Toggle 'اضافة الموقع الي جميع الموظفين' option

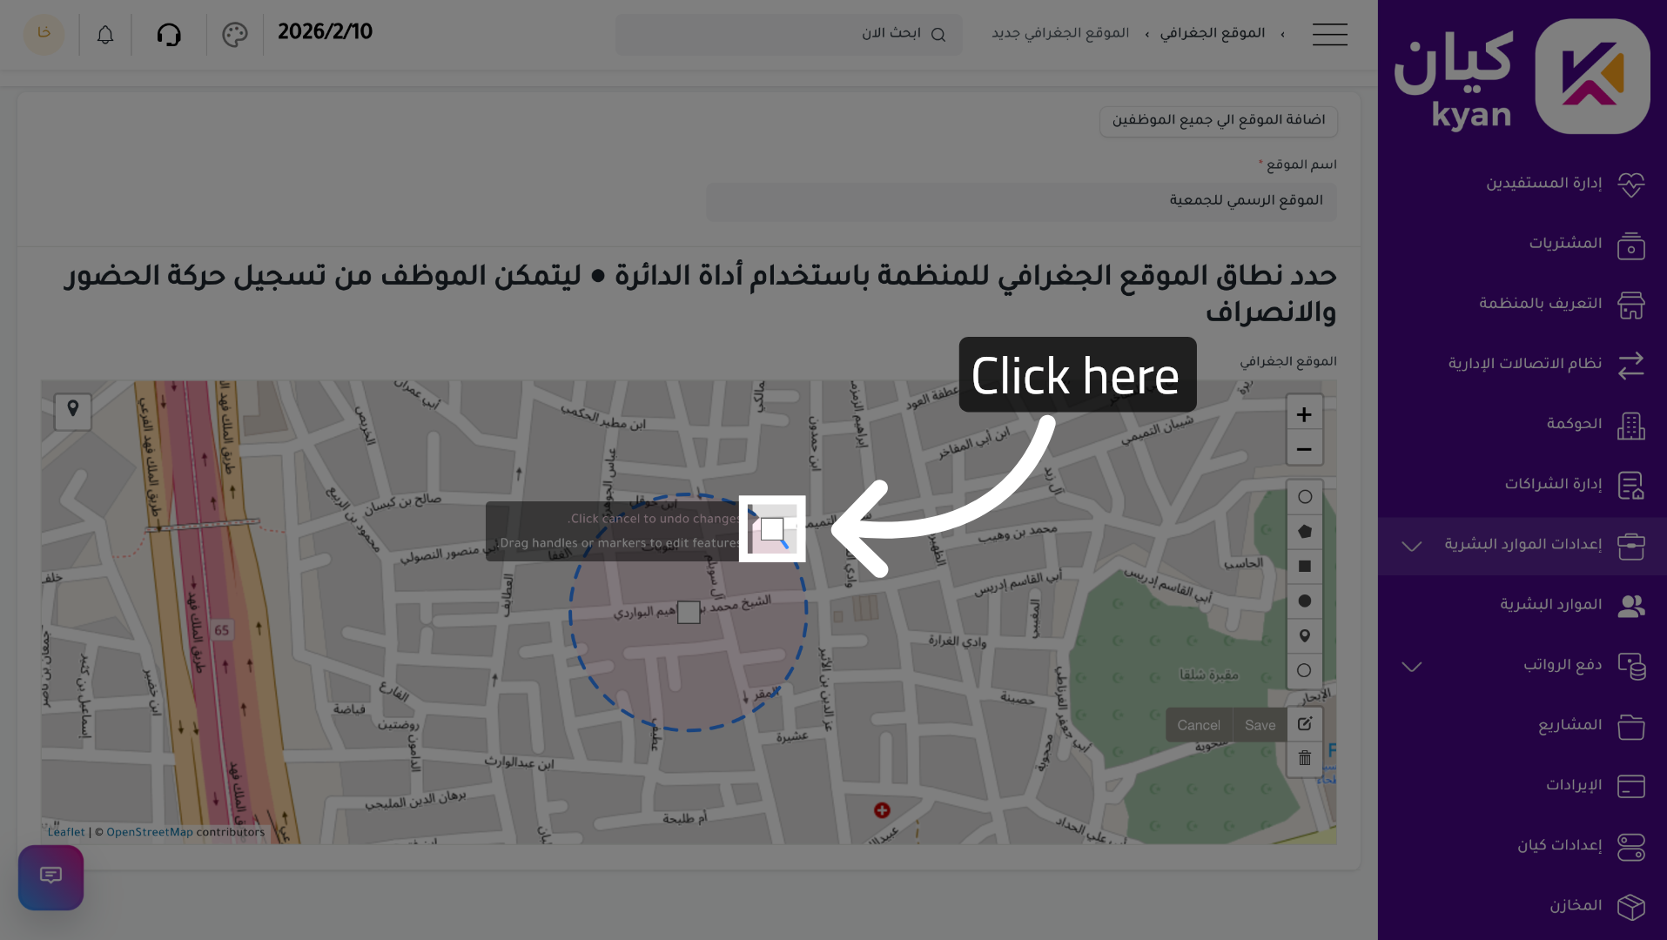[x=1218, y=121]
